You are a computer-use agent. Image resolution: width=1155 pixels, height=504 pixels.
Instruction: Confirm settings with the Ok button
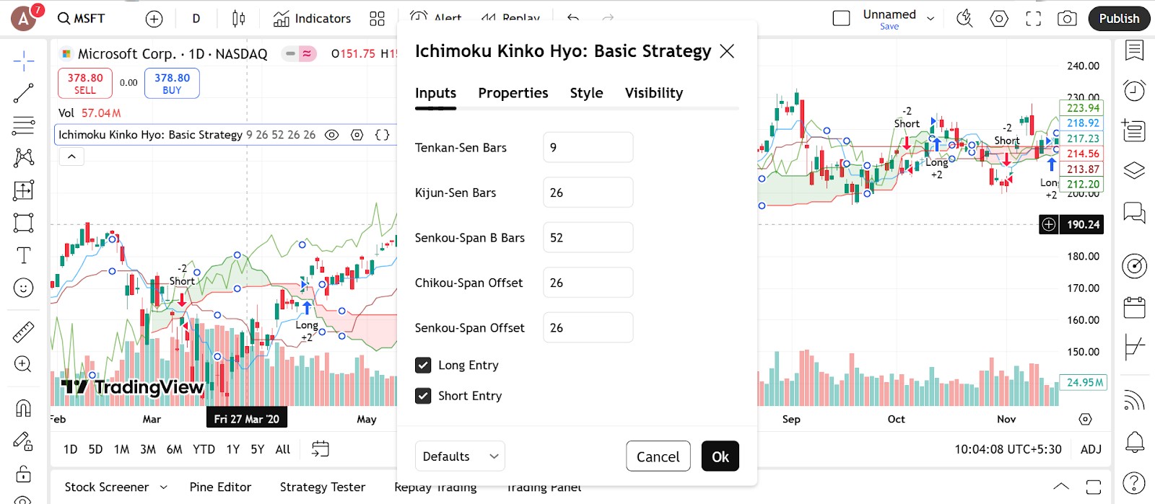(720, 456)
